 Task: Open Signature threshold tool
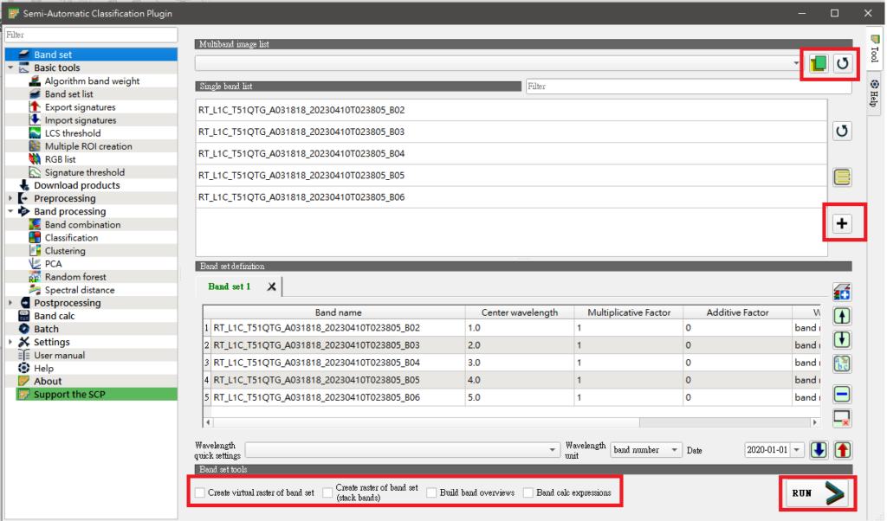tap(85, 172)
